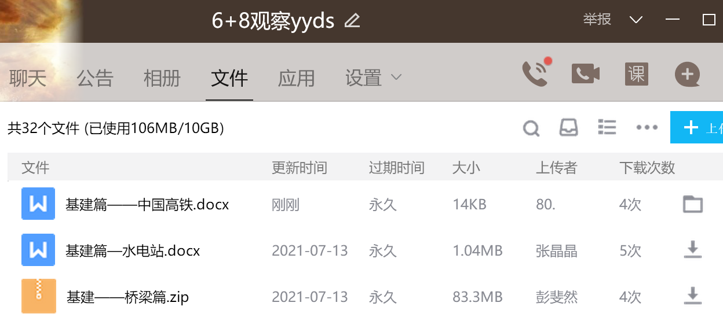The width and height of the screenshot is (723, 321).
Task: Open the three-dot more options menu
Action: click(x=647, y=128)
